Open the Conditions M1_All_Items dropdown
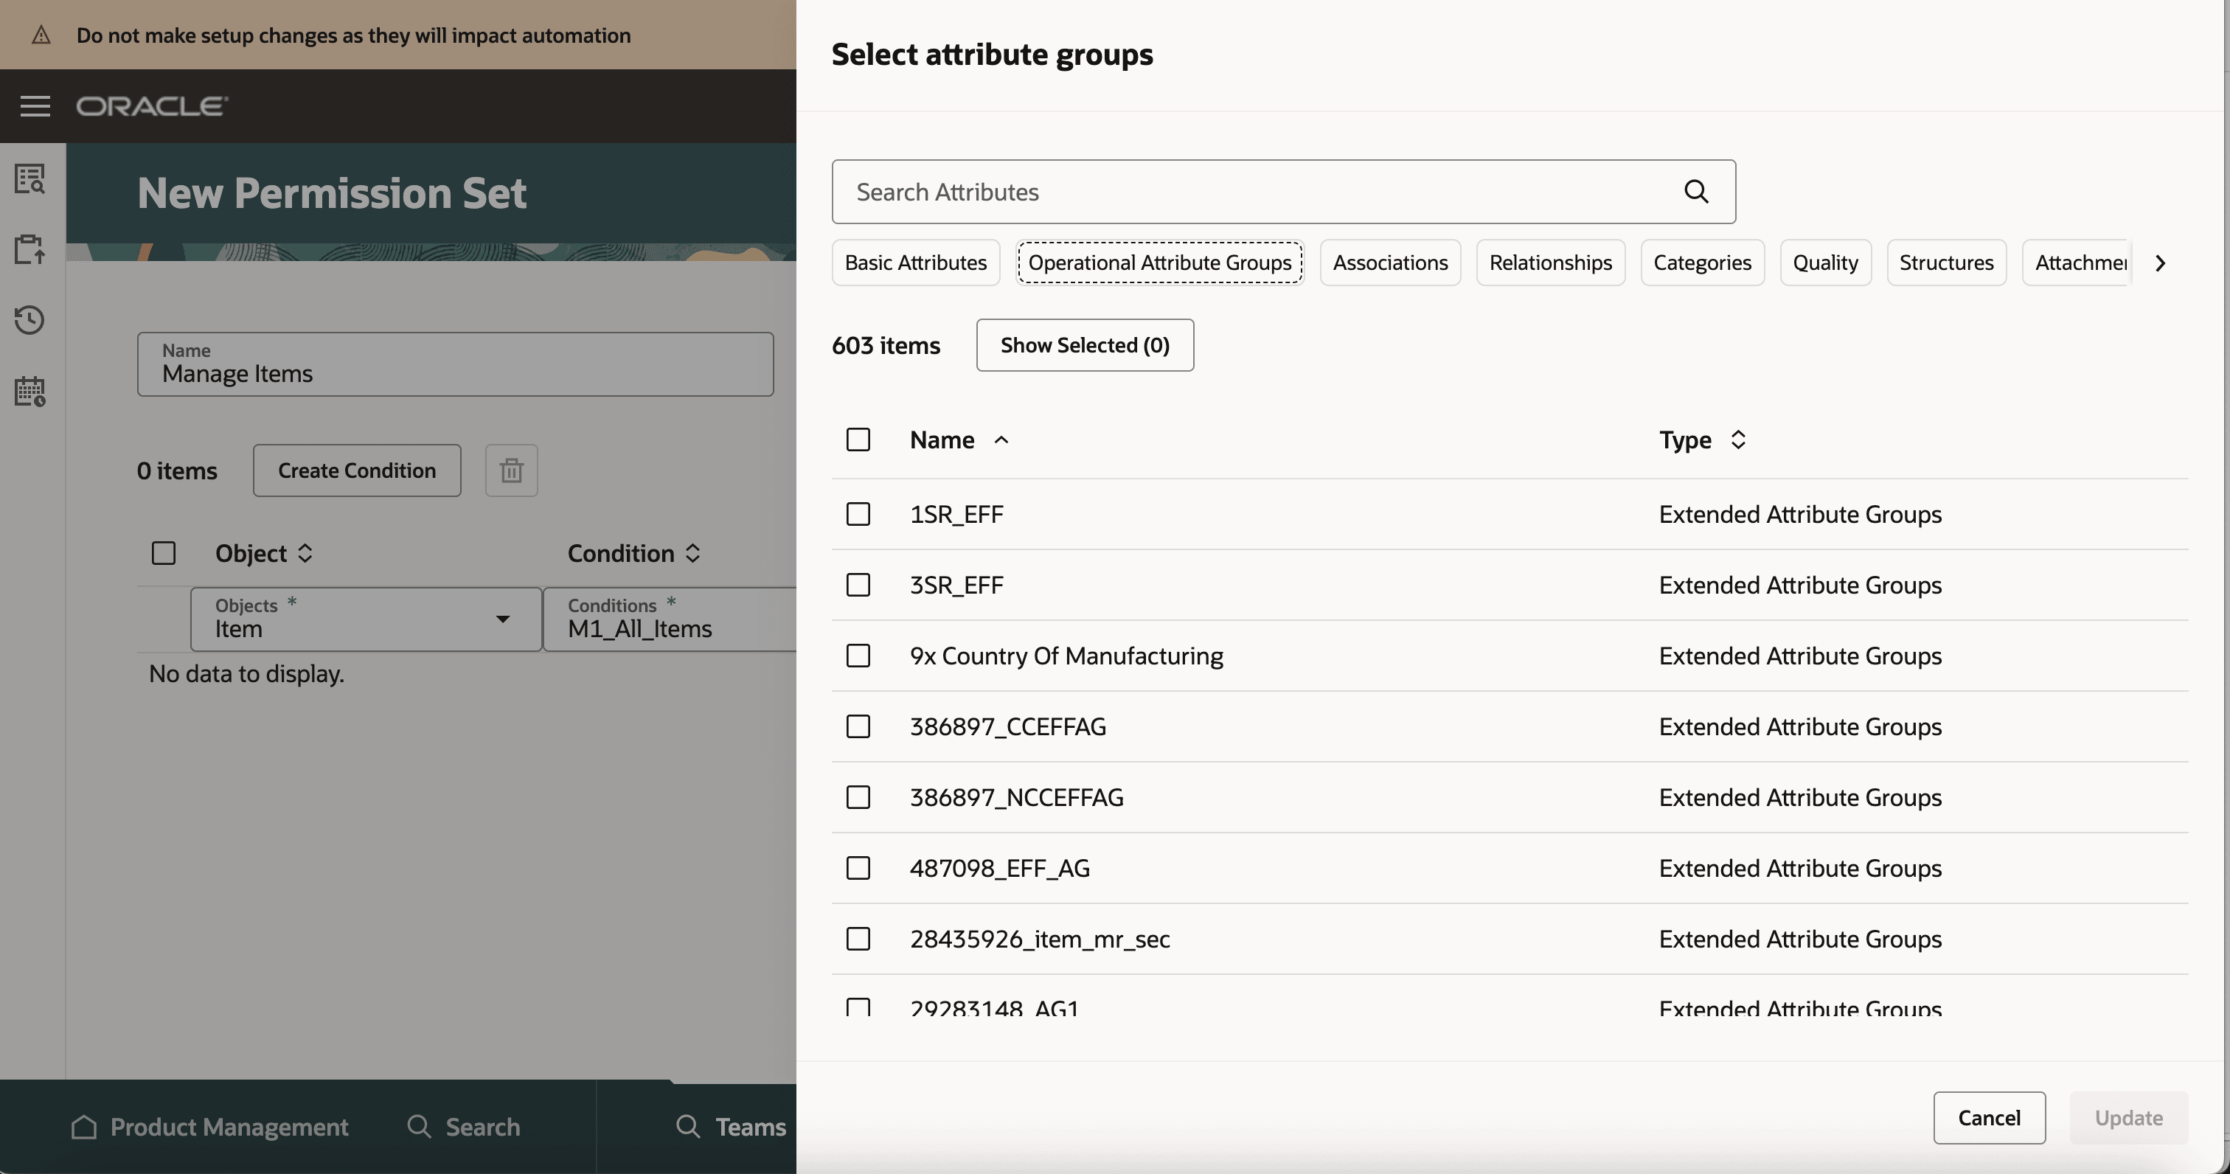The width and height of the screenshot is (2230, 1174). [x=670, y=619]
